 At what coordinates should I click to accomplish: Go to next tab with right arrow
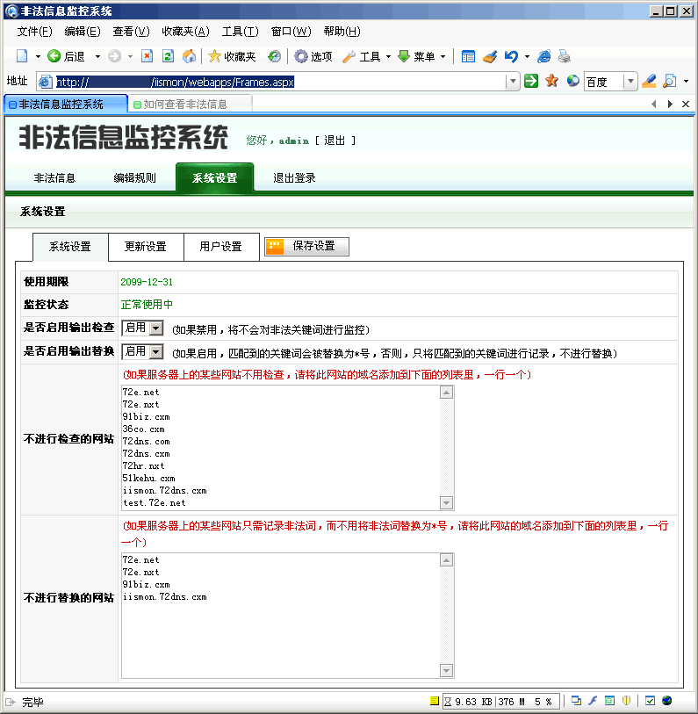(670, 105)
